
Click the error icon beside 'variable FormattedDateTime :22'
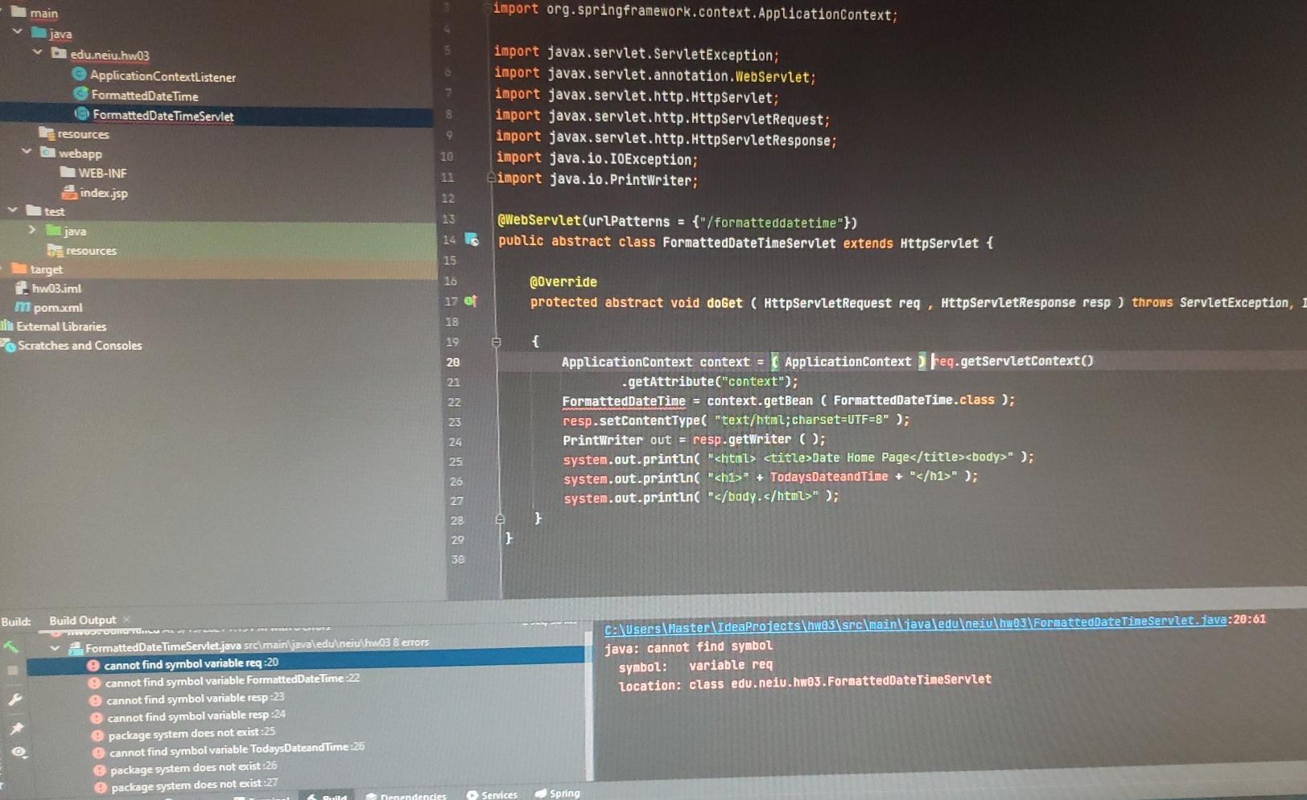pos(94,683)
